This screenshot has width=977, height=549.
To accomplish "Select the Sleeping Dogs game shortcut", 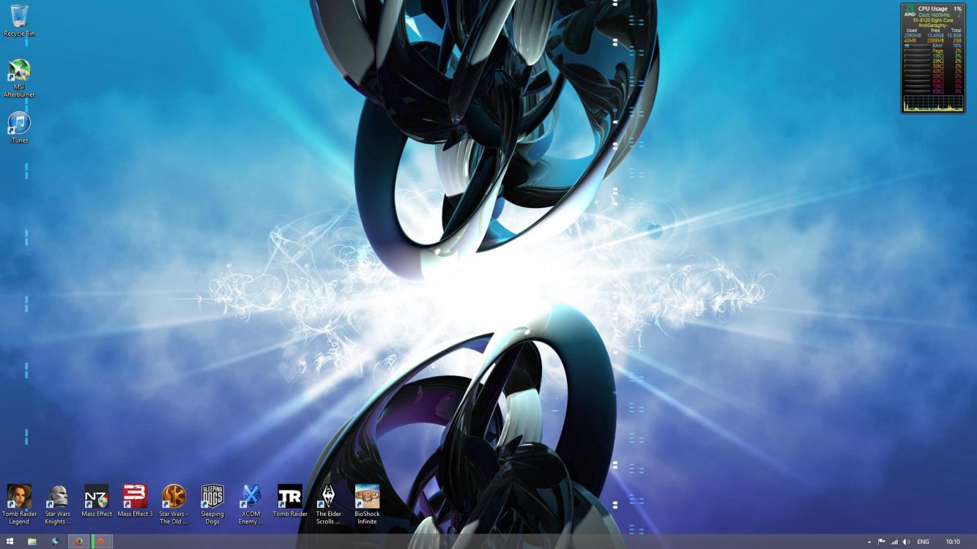I will [212, 504].
